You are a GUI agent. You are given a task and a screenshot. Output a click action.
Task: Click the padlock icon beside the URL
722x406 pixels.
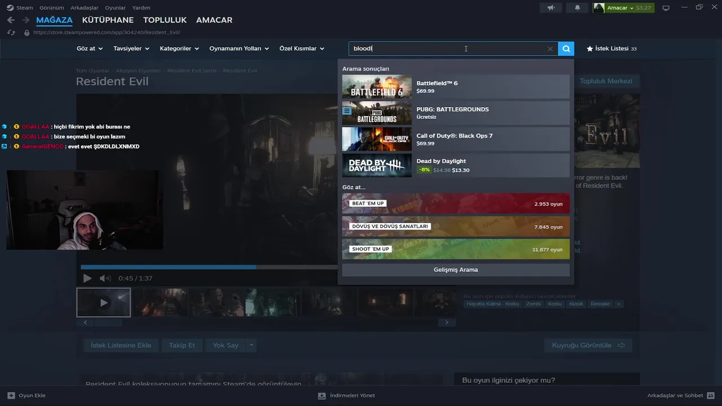pos(27,33)
